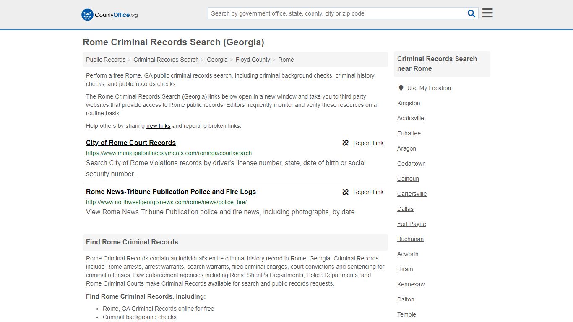
Task: Open City of Rome Court Records title
Action: click(131, 143)
